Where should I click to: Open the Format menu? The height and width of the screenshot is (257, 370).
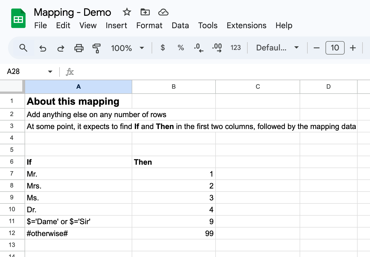(149, 25)
